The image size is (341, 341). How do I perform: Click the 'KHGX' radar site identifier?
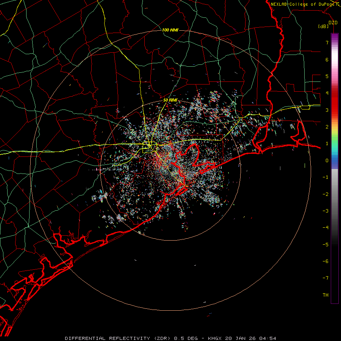click(x=215, y=338)
